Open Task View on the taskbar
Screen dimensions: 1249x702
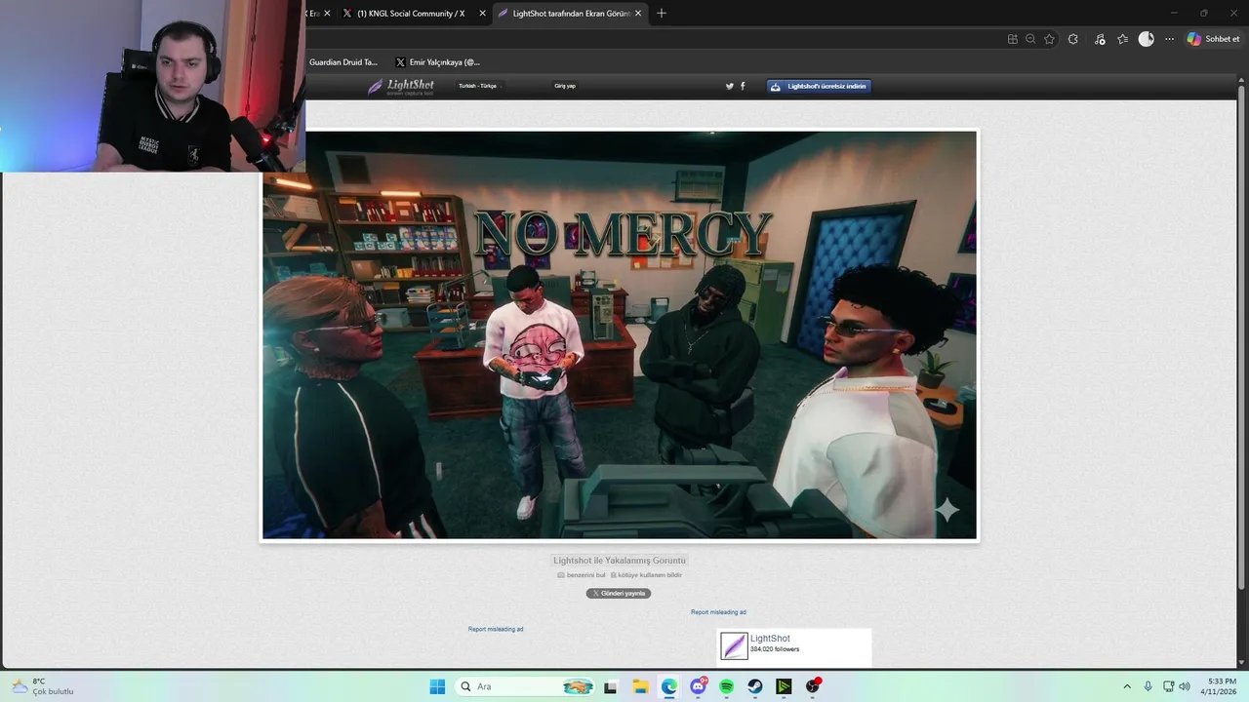coord(611,686)
